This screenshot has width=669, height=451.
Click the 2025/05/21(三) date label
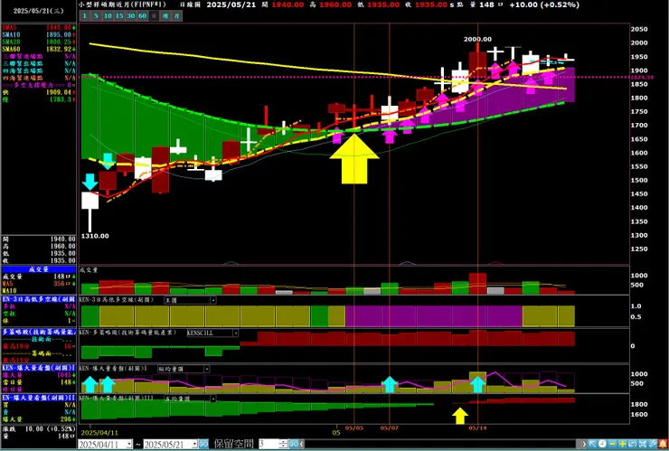point(38,11)
